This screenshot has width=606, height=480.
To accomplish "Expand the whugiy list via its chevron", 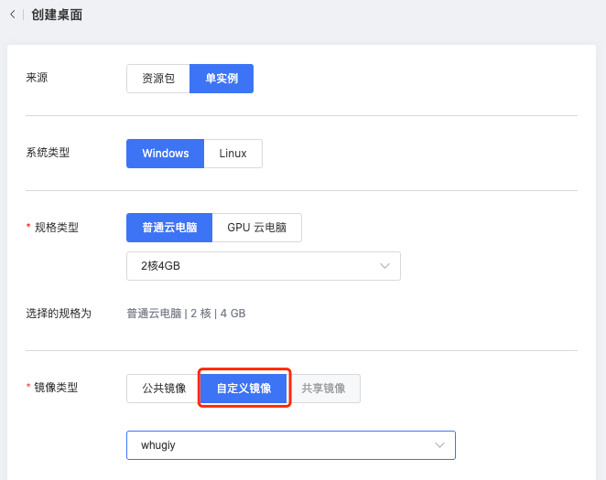I will [439, 445].
